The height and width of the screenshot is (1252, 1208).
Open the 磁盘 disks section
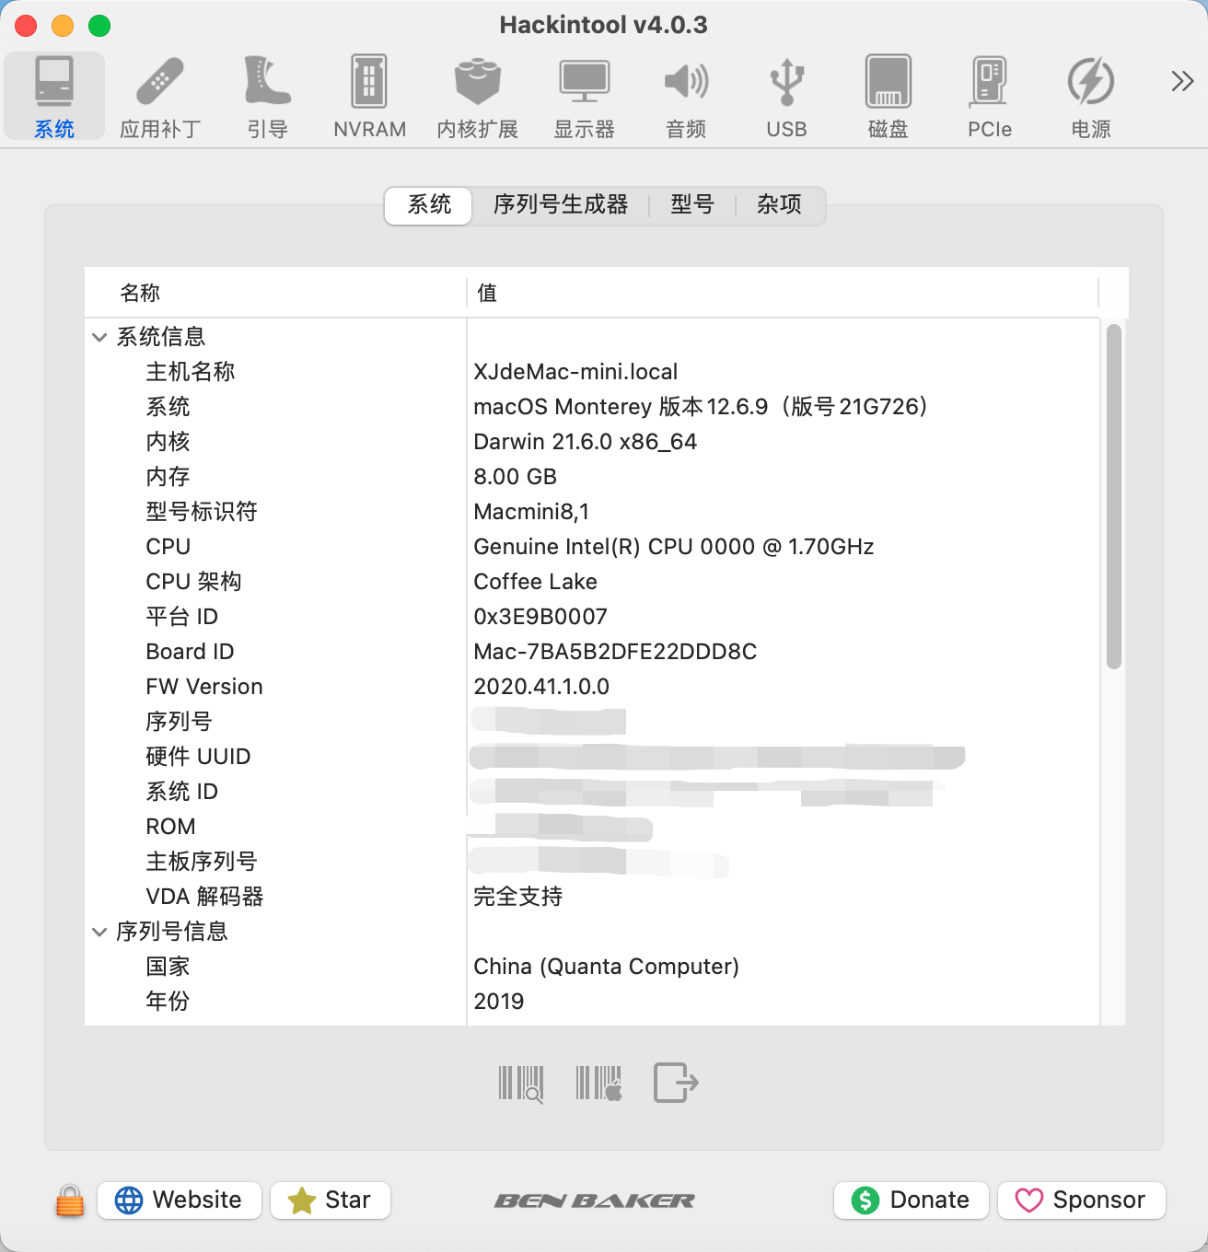(x=888, y=97)
